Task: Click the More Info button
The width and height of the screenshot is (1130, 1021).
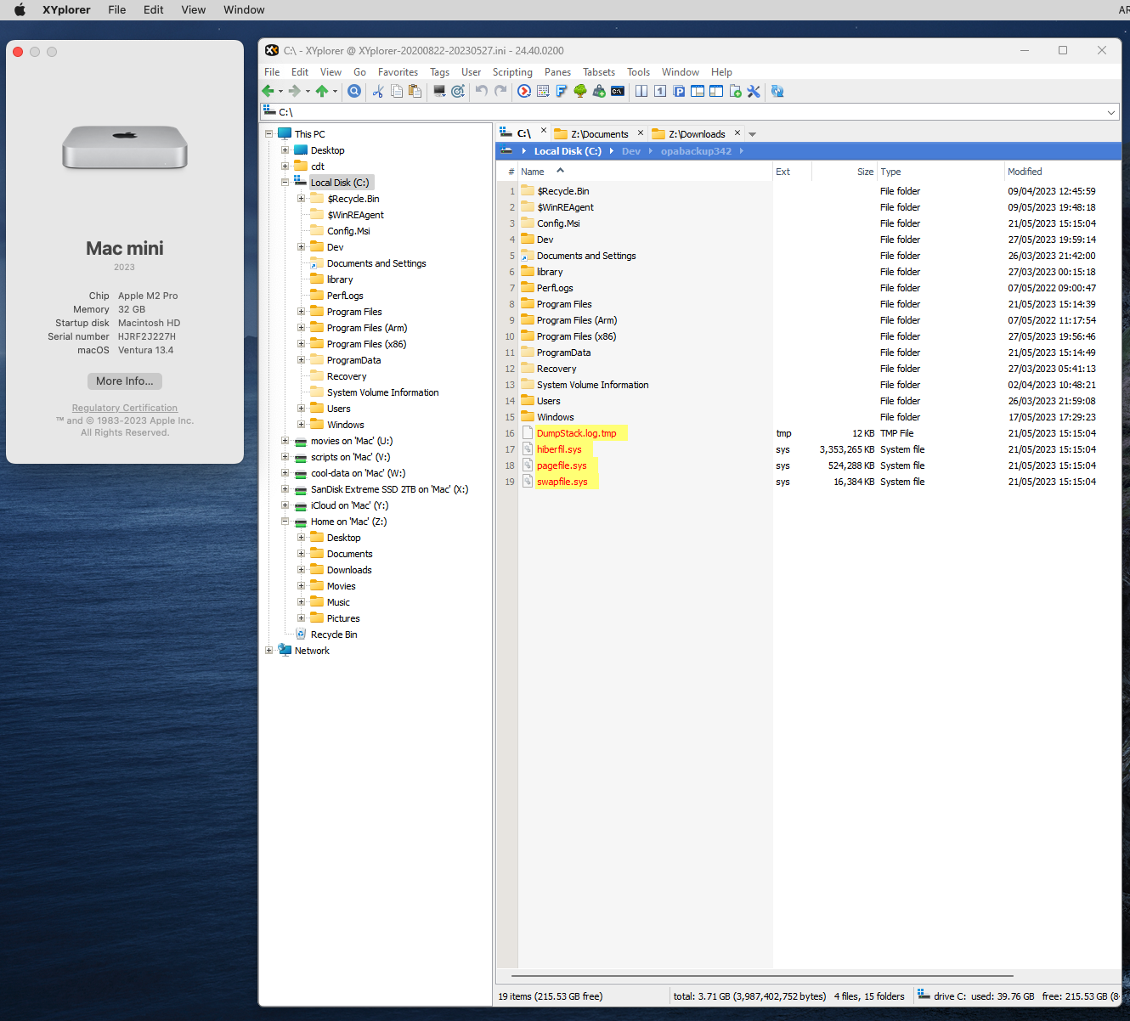Action: tap(124, 381)
